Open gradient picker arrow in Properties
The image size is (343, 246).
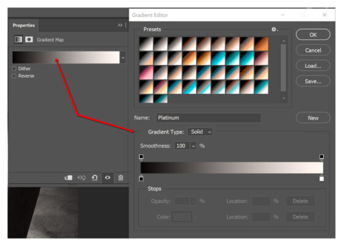coord(123,58)
